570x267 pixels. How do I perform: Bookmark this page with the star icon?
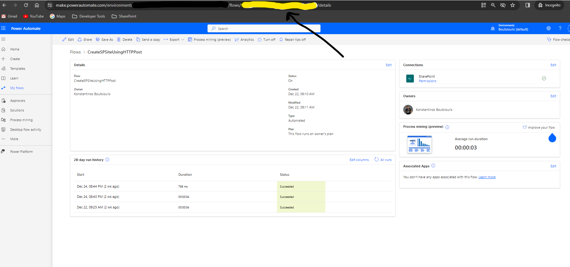coord(513,5)
